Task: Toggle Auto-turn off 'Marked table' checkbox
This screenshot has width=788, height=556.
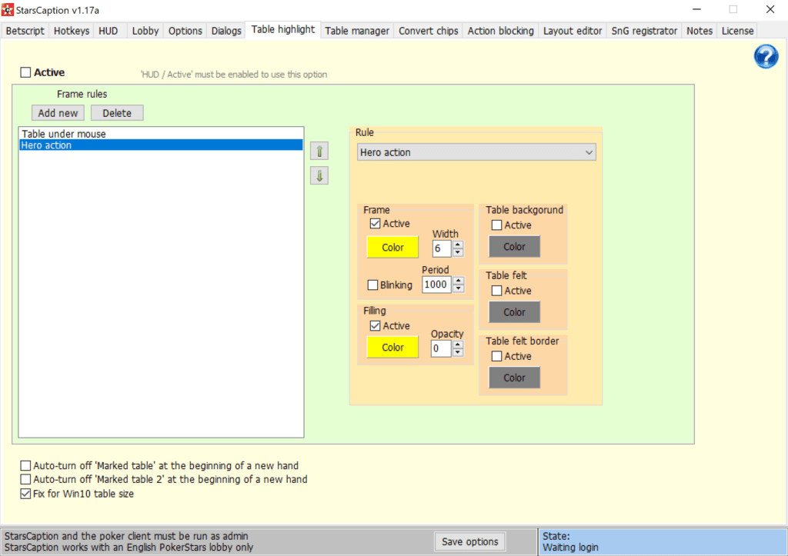Action: tap(25, 465)
